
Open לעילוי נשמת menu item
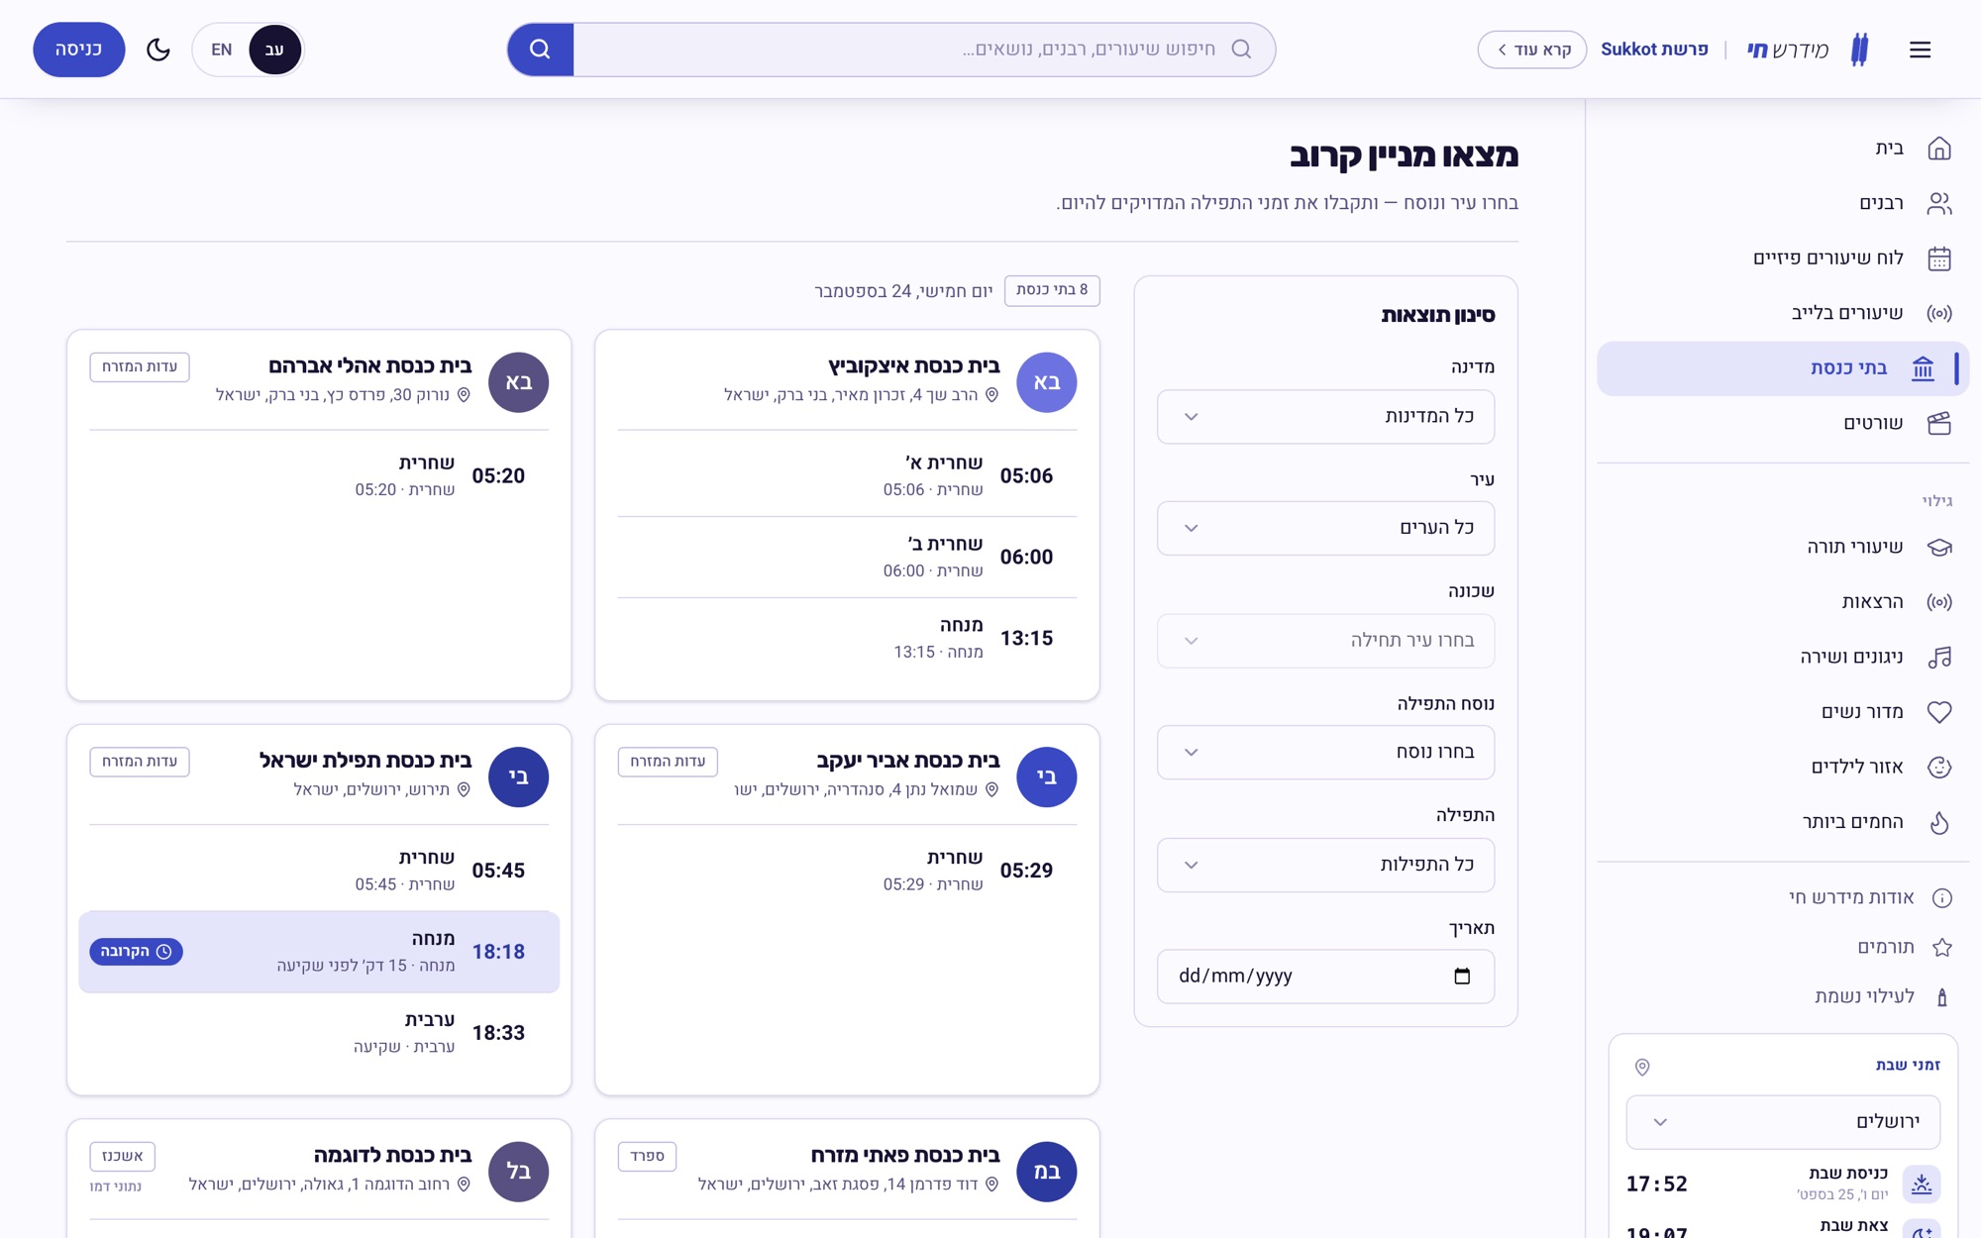[x=1783, y=997]
